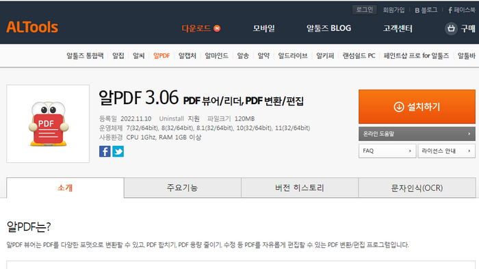Select 페인트샵 프로 for 알툴즈 link
479x269 pixels.
coord(416,55)
